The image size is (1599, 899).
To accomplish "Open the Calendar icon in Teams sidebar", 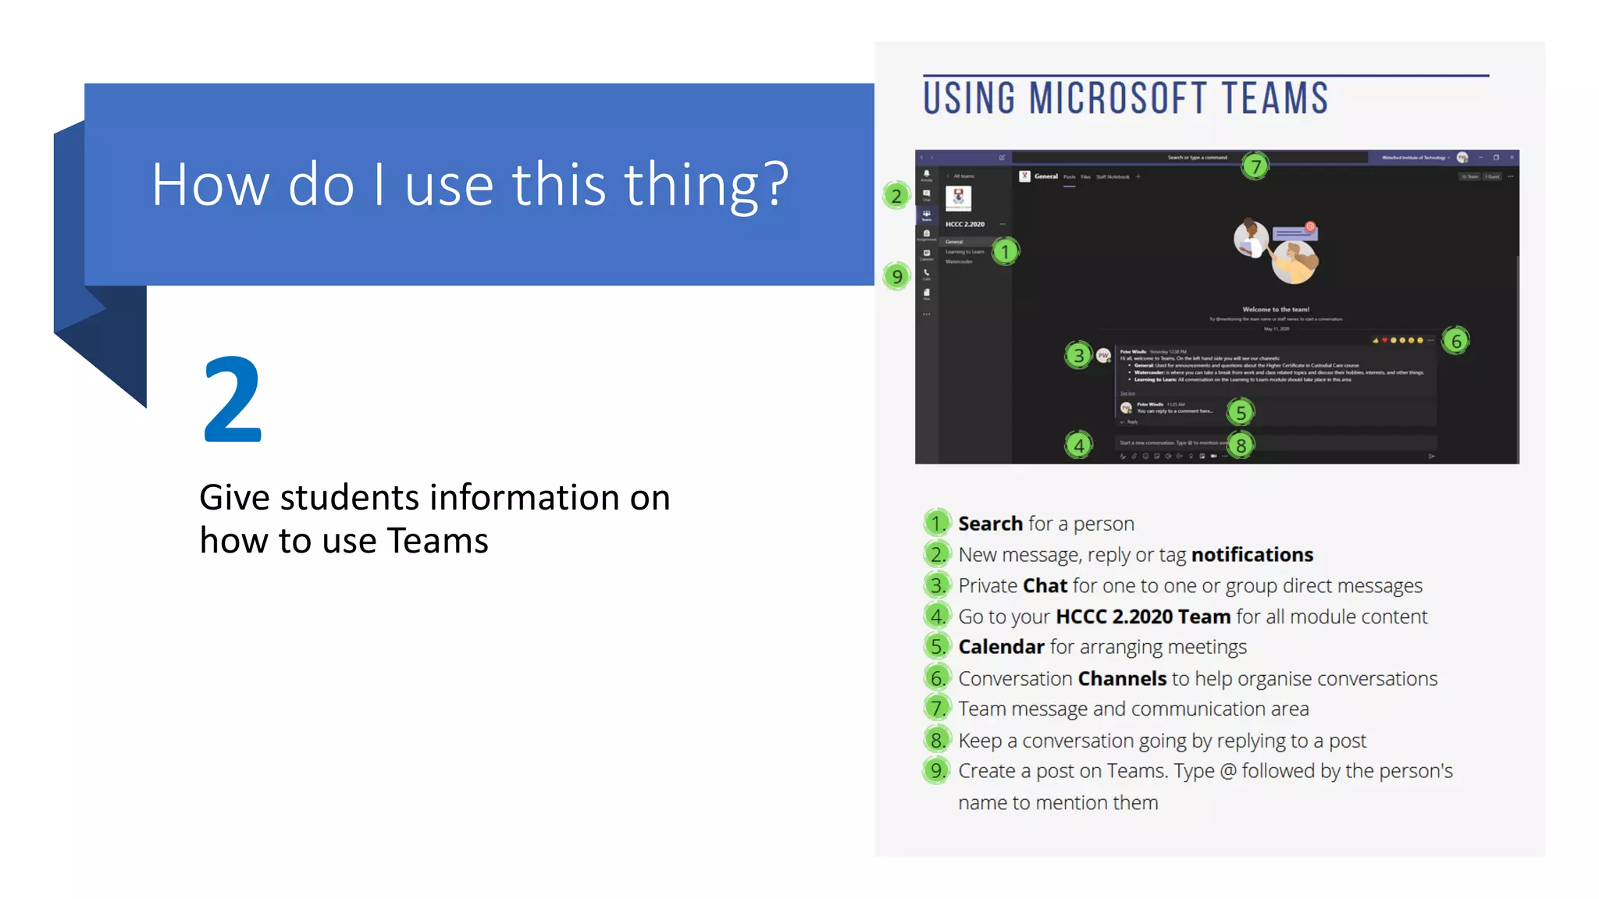I will pos(926,254).
